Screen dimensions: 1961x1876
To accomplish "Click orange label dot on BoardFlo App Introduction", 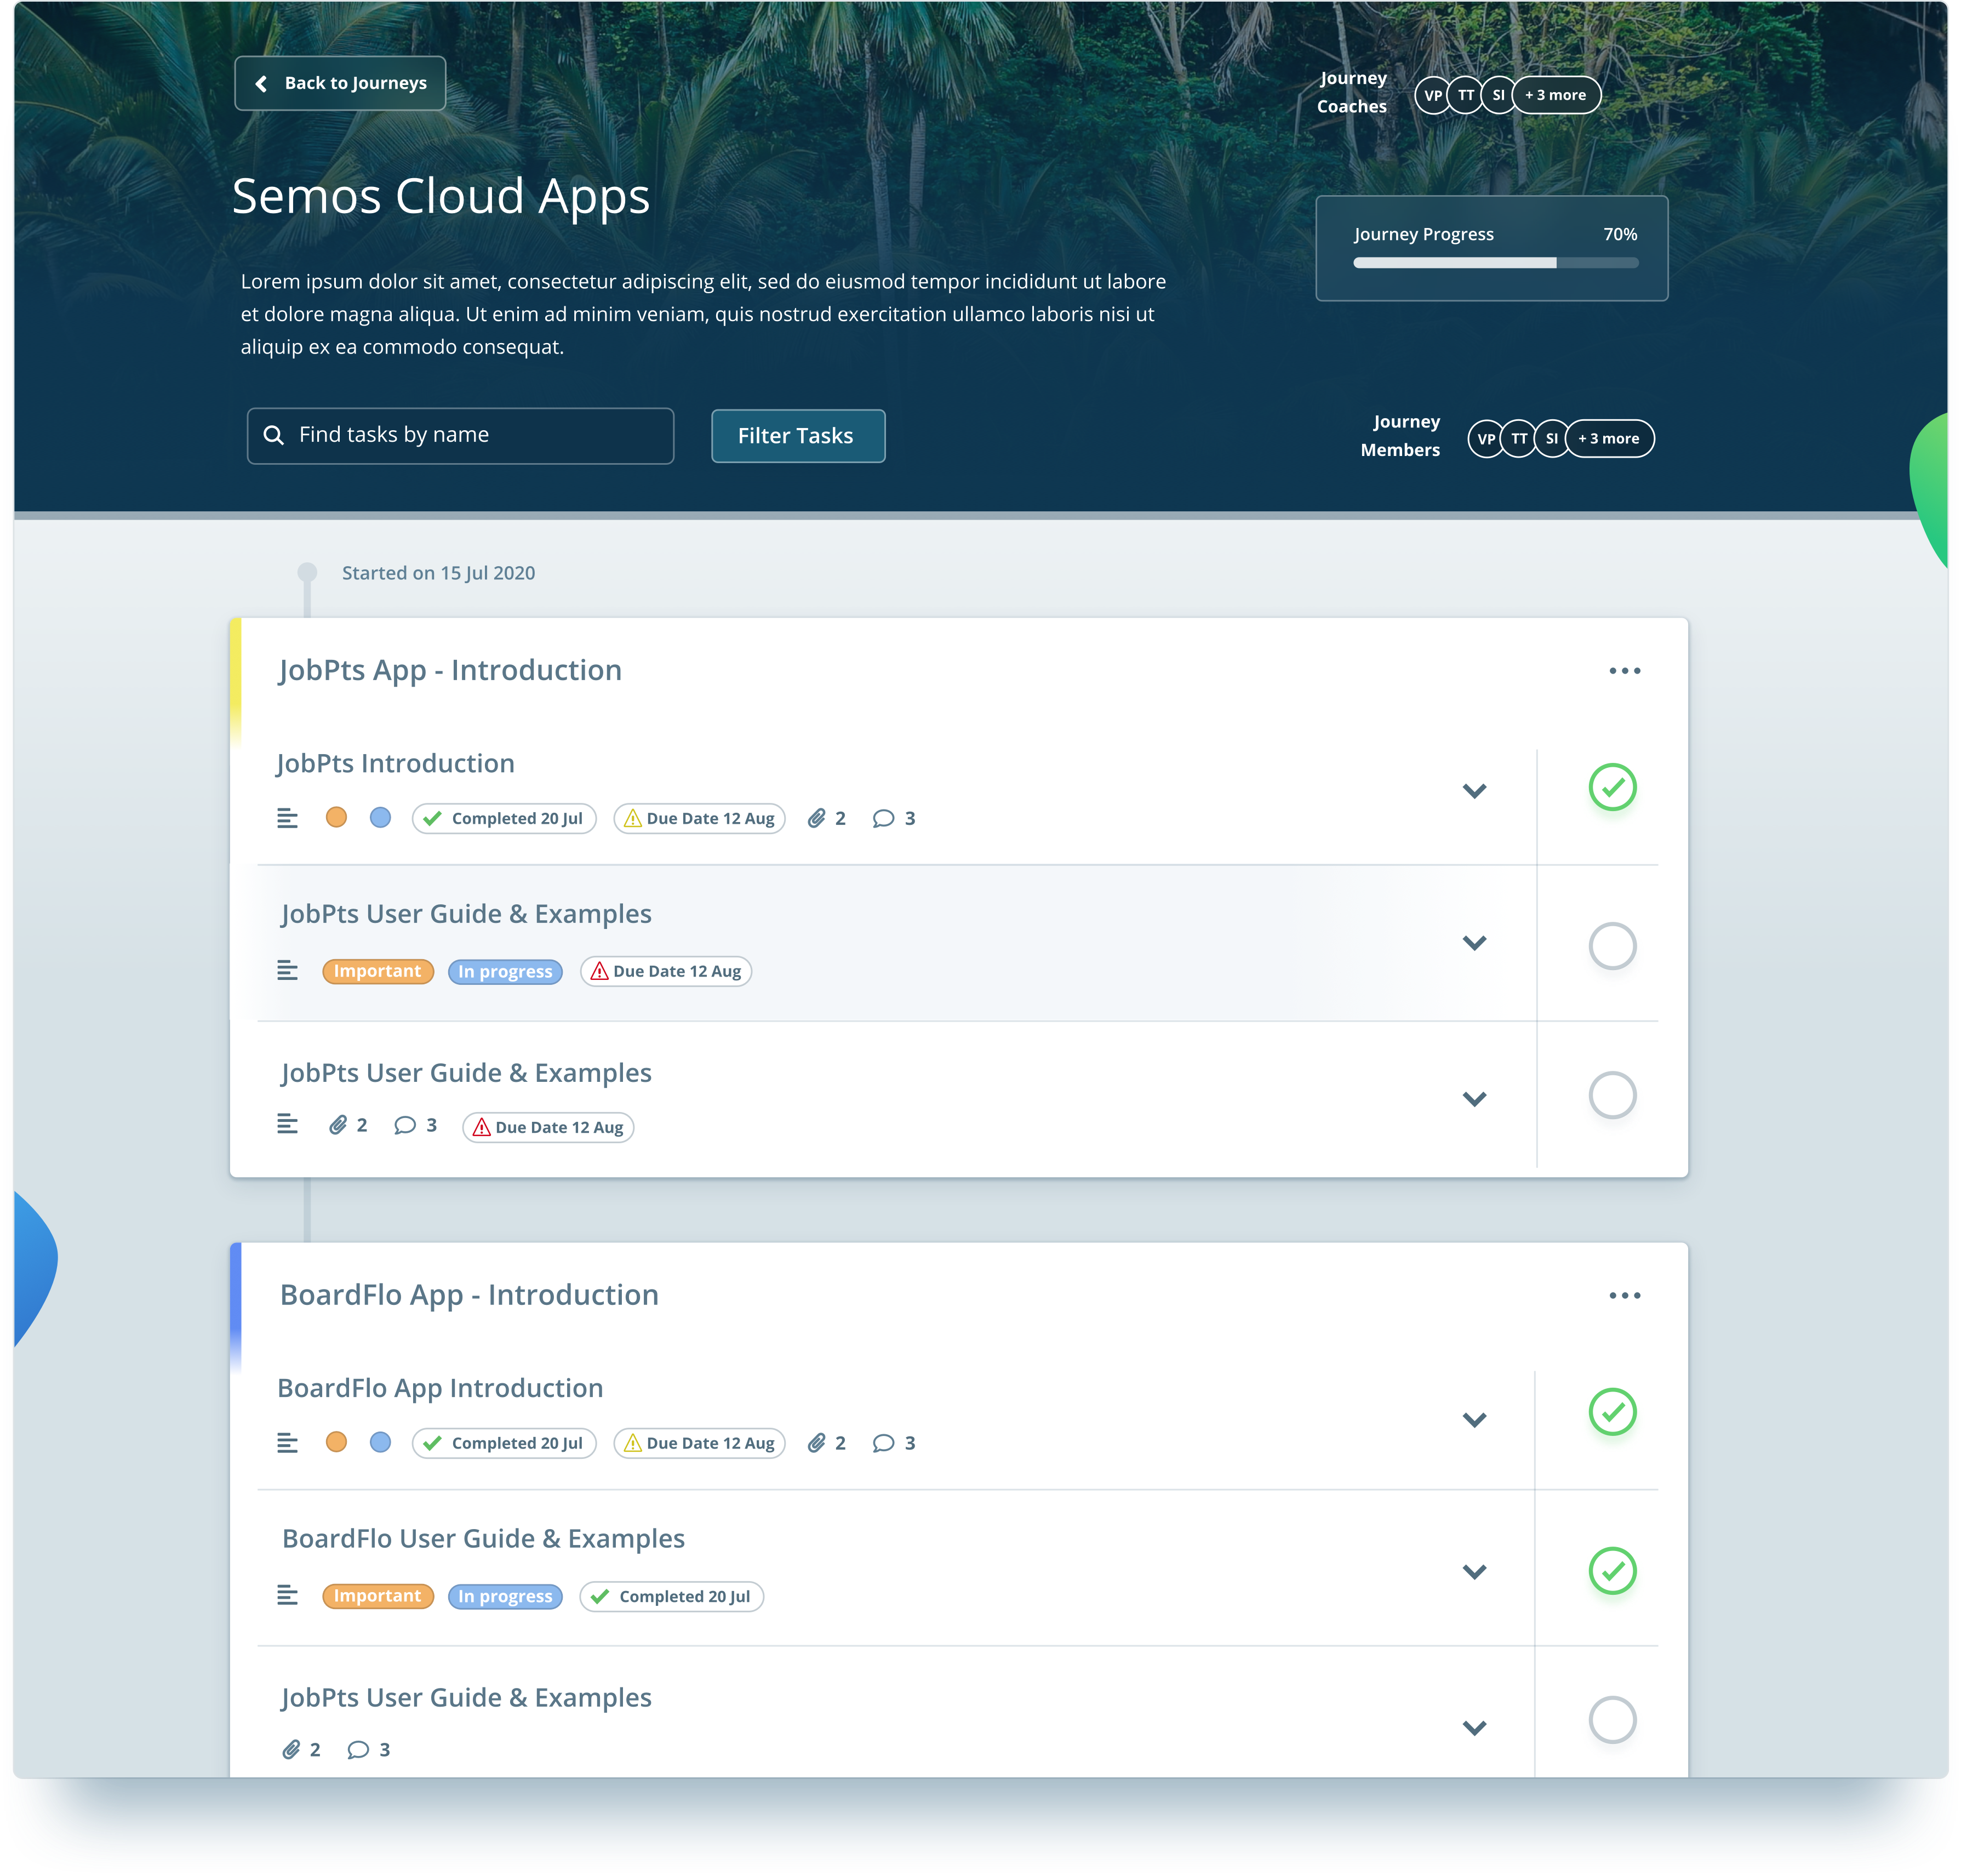I will pyautogui.click(x=336, y=1442).
